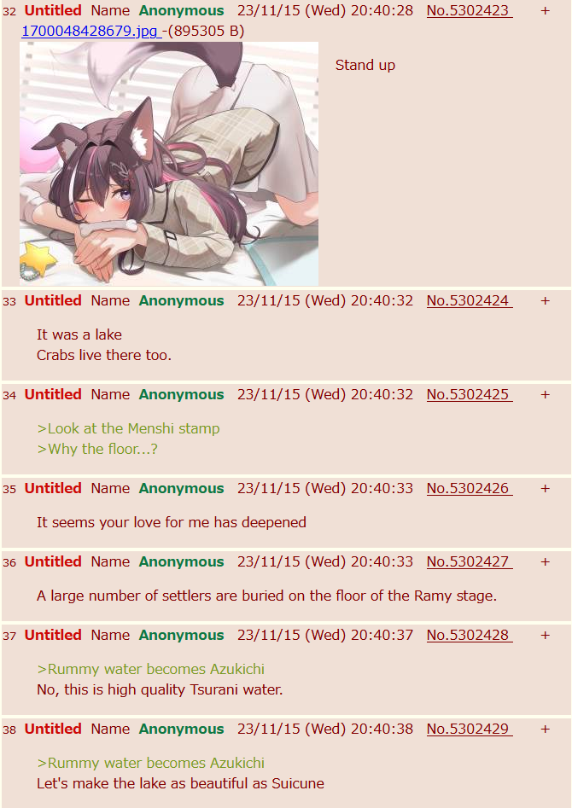The width and height of the screenshot is (572, 808).
Task: Click post number No.5302424
Action: (470, 301)
